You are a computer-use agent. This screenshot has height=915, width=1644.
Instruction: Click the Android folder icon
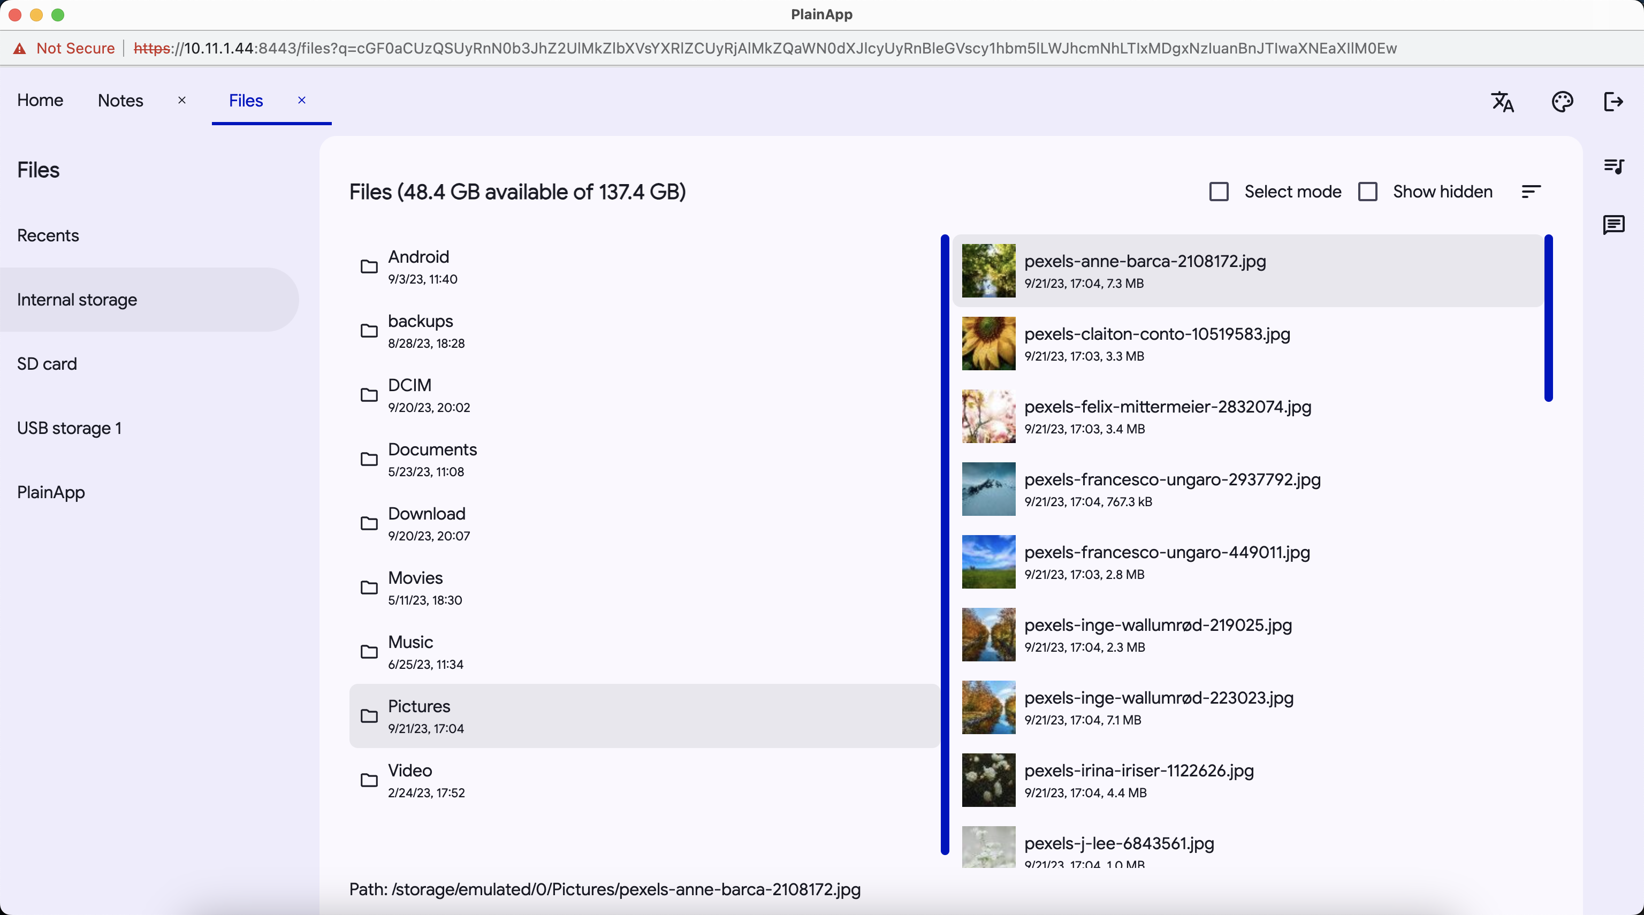369,266
